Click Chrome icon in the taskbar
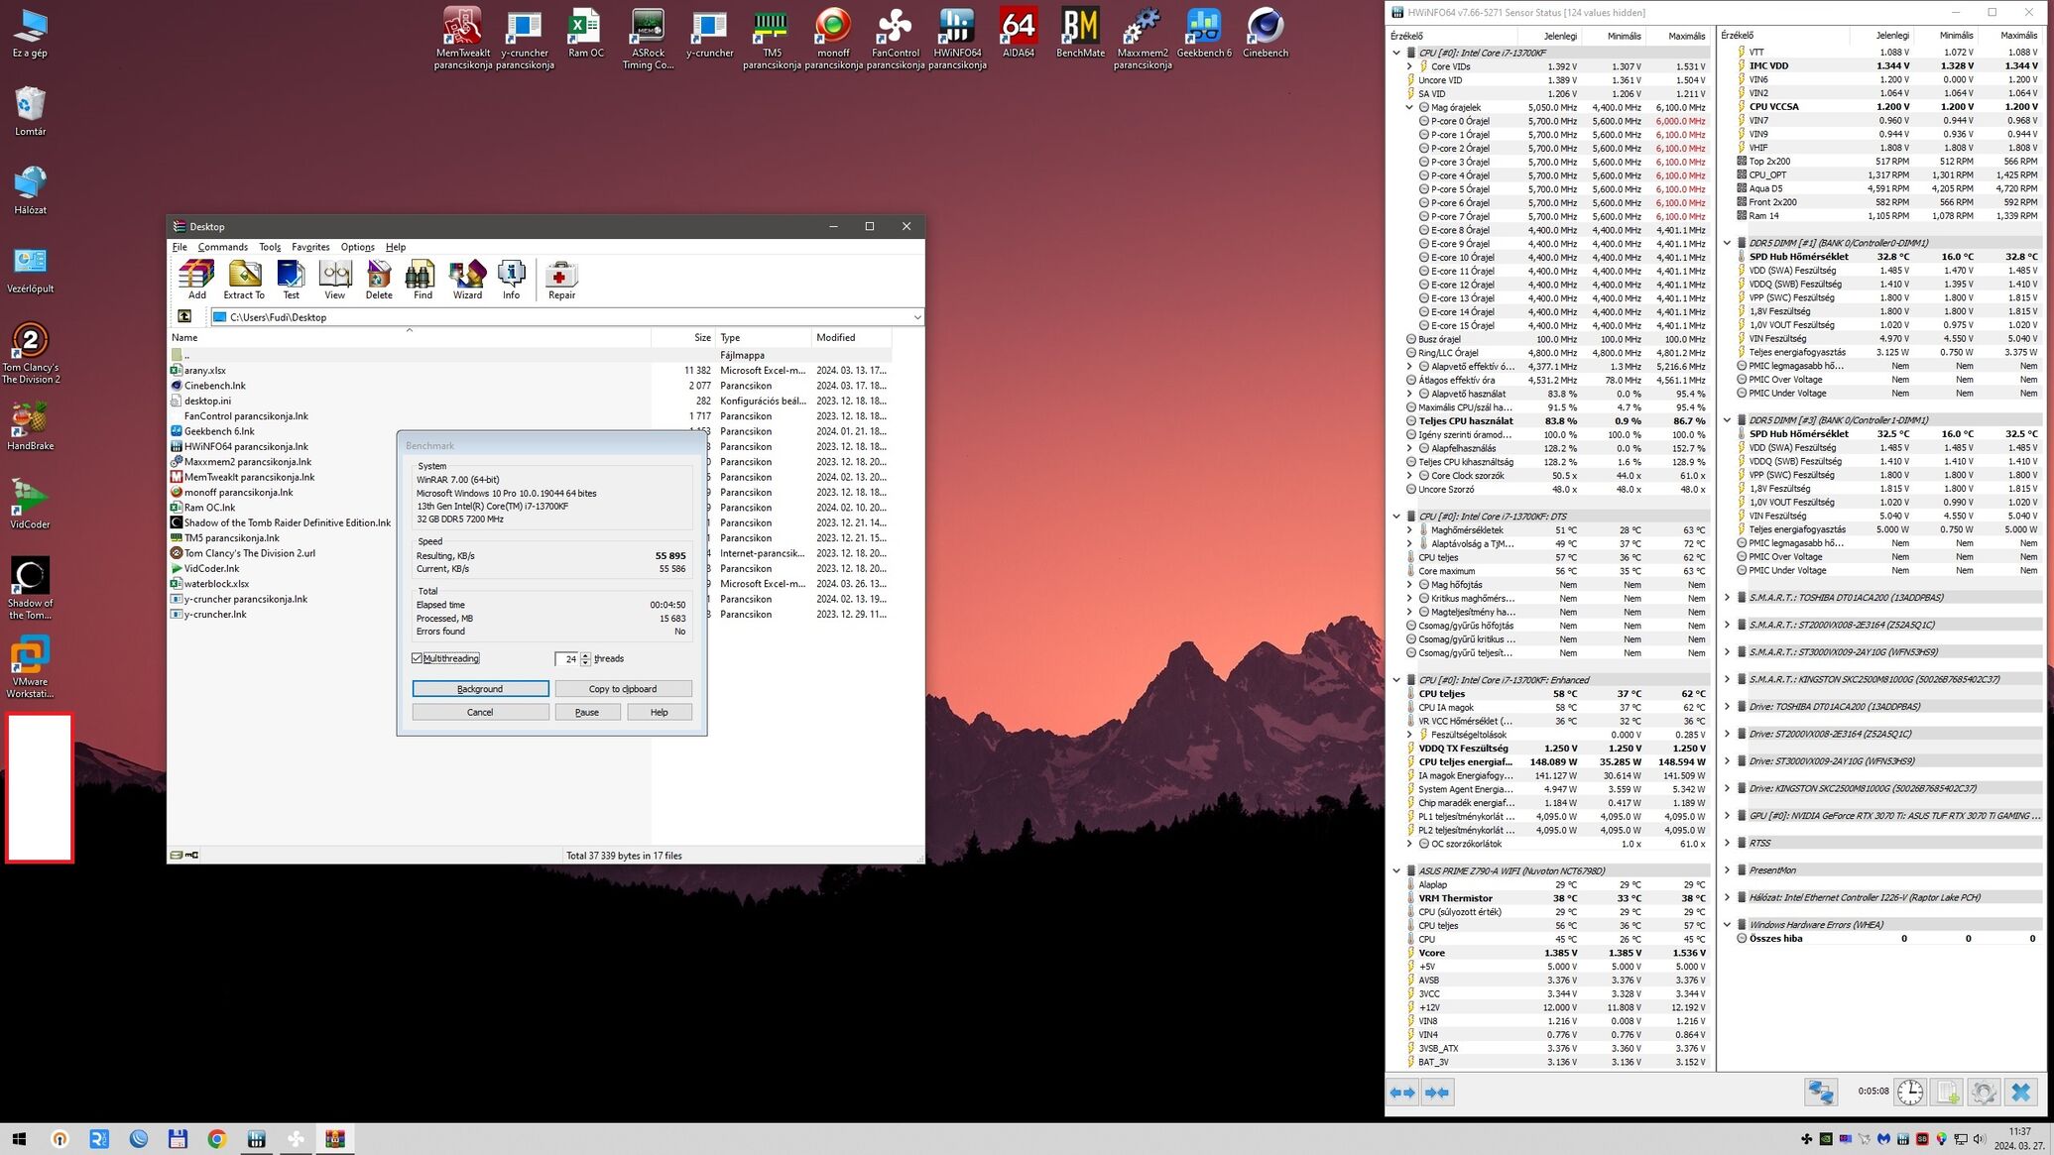The width and height of the screenshot is (2054, 1155). 216,1139
